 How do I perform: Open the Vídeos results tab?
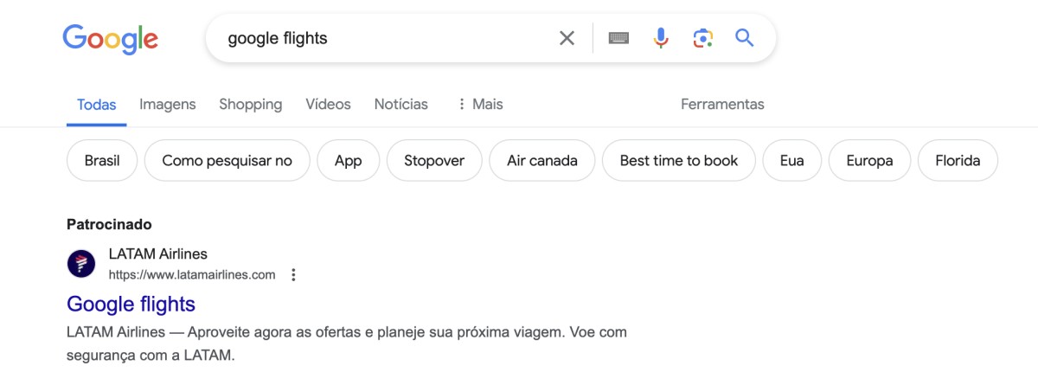coord(328,105)
